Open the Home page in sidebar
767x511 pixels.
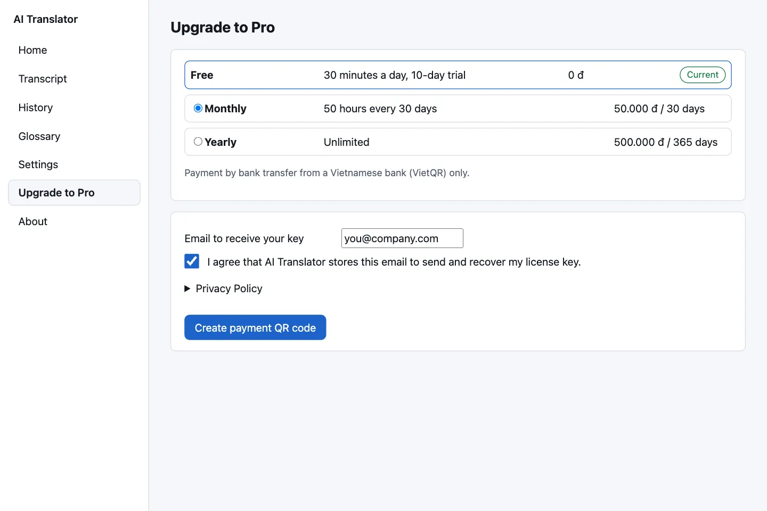74,50
